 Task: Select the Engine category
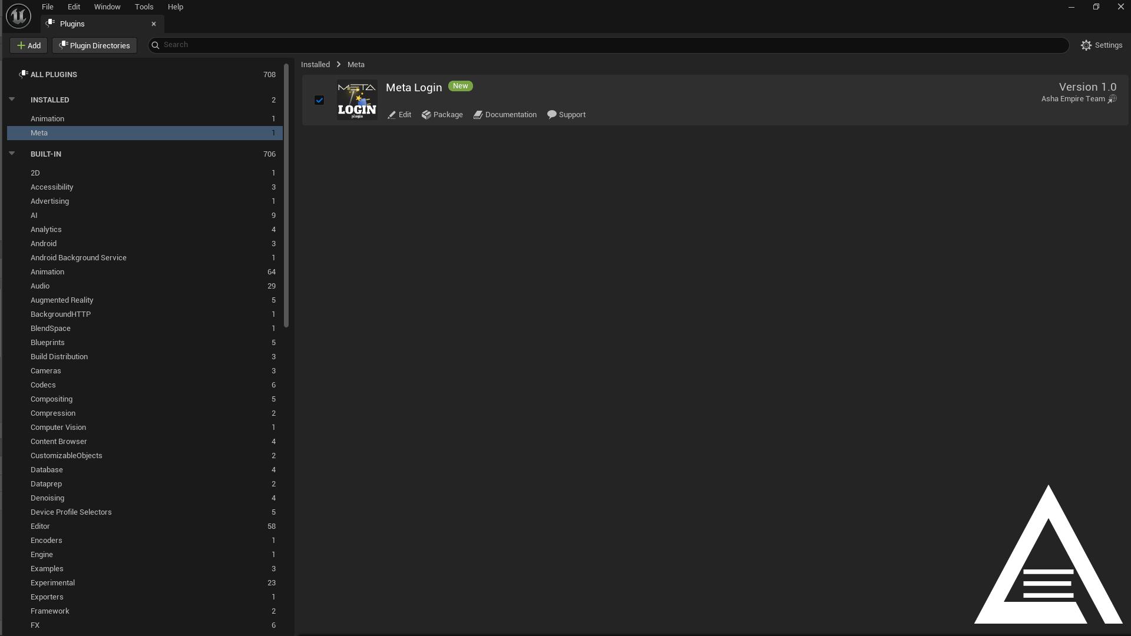point(145,555)
